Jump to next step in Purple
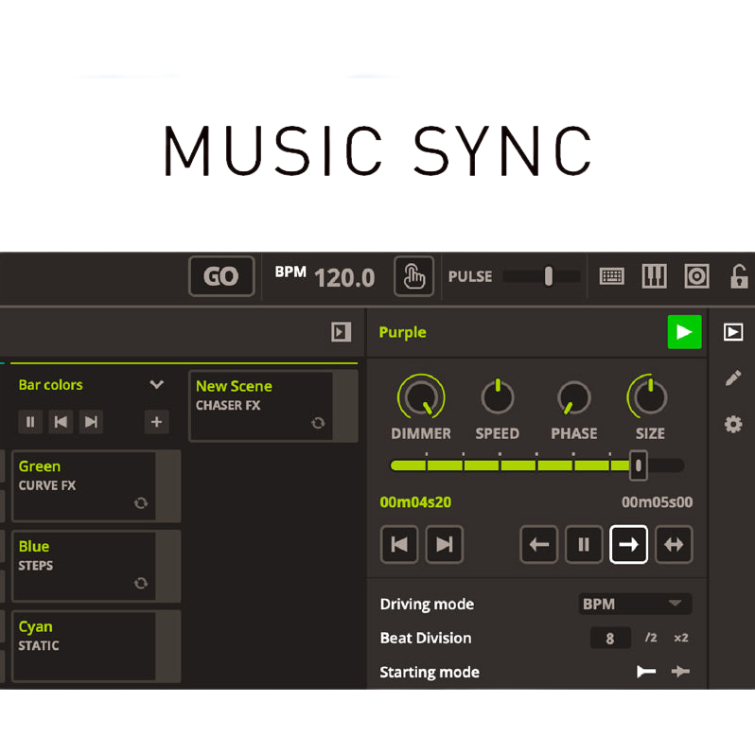The image size is (755, 755). 445,545
